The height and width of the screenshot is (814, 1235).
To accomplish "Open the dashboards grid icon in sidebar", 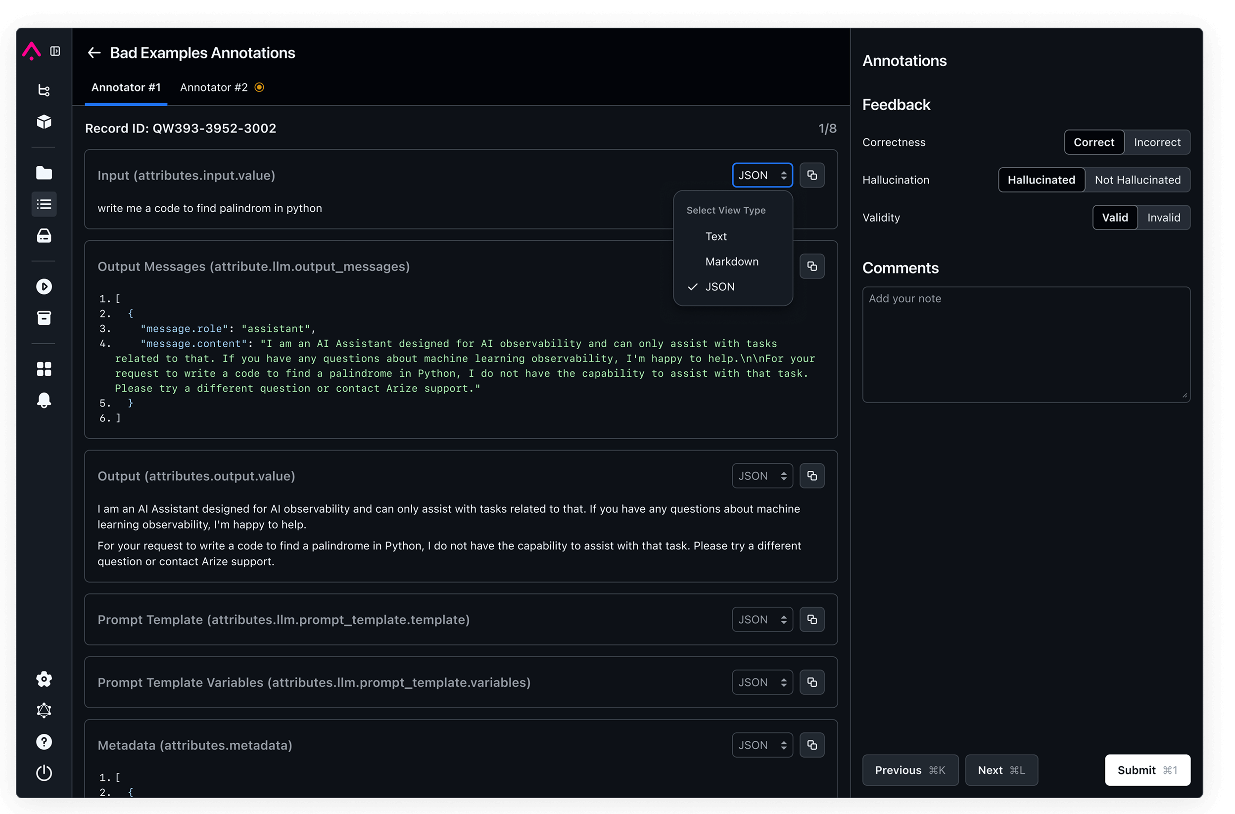I will tap(44, 369).
